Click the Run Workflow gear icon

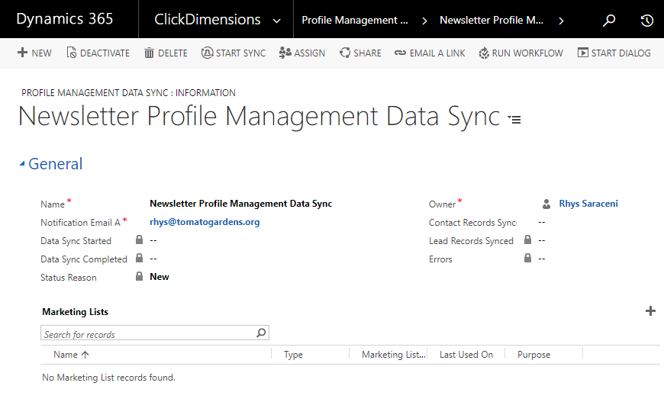click(x=484, y=53)
